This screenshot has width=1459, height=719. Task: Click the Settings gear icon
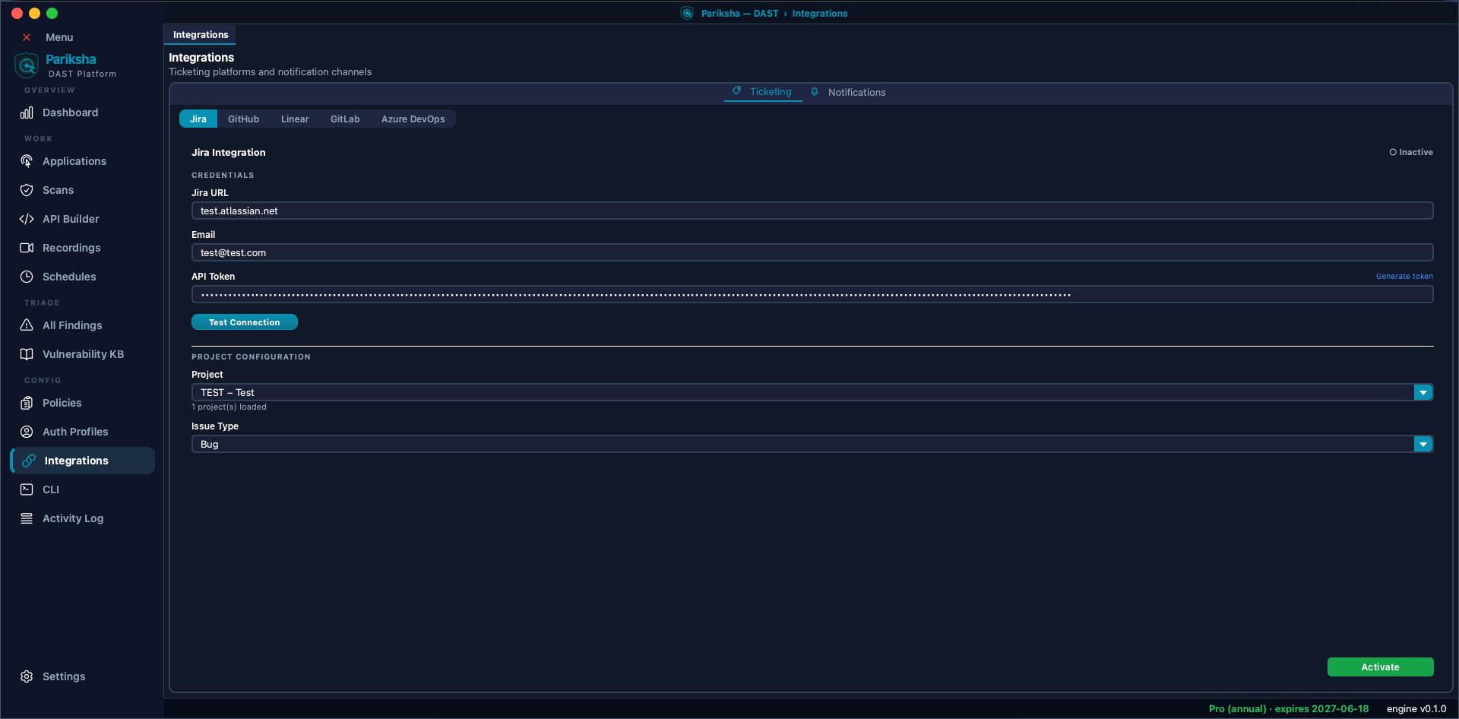27,676
